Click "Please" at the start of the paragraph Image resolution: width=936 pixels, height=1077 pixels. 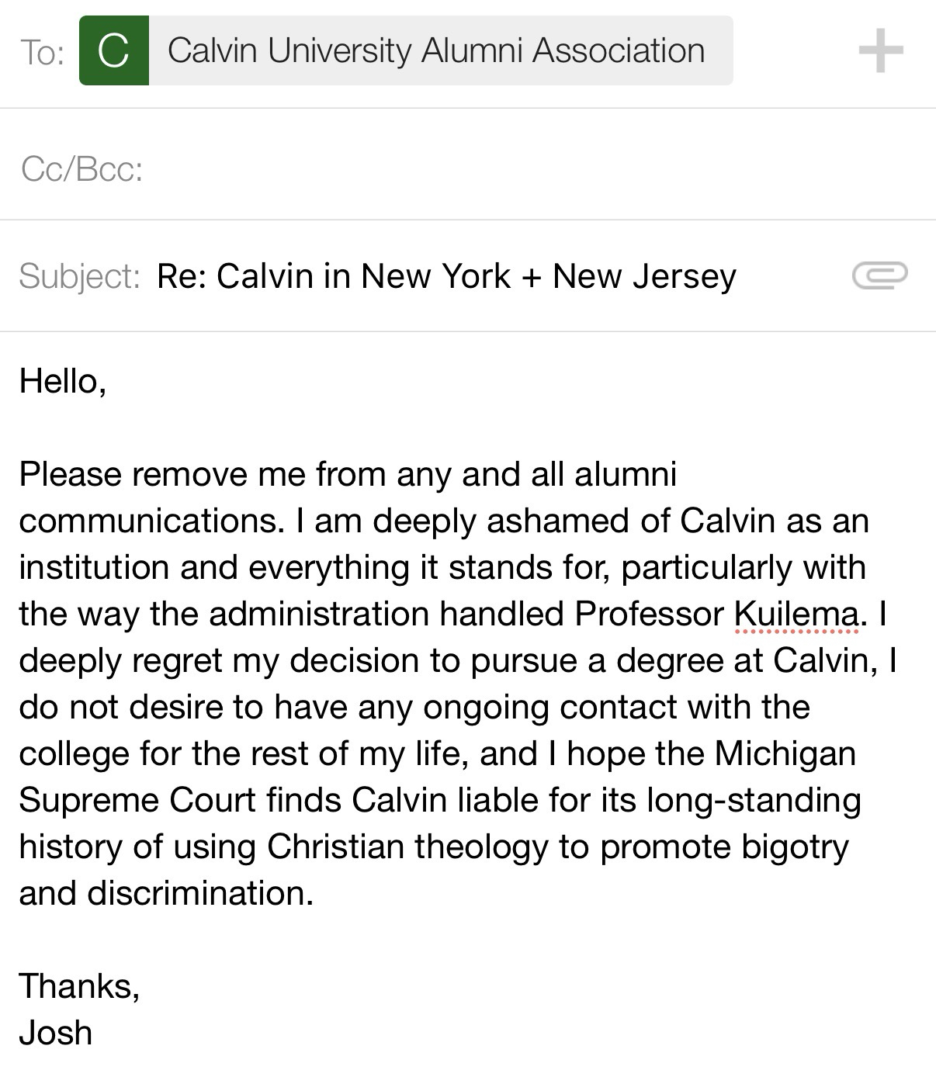click(68, 474)
